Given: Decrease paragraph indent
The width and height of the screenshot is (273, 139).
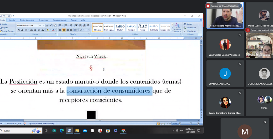Looking at the screenshot, I should (76, 25).
